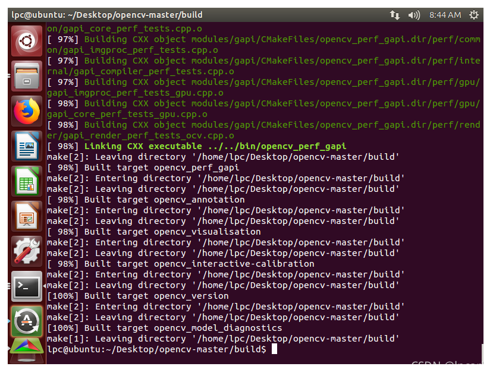The image size is (493, 379).
Task: Open LibreOffice Impress presentation icon
Action: [27, 217]
